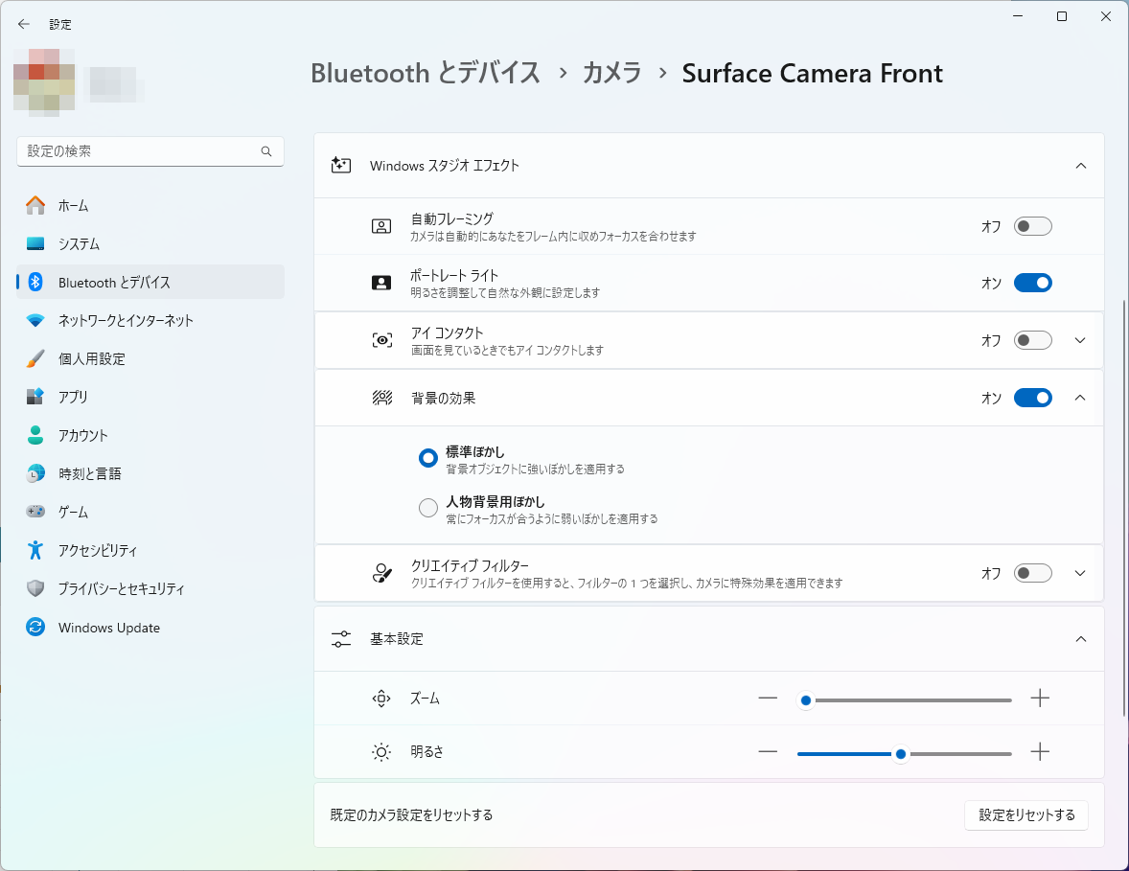The height and width of the screenshot is (871, 1129).
Task: Click the 自動フレーミング camera icon
Action: (382, 226)
